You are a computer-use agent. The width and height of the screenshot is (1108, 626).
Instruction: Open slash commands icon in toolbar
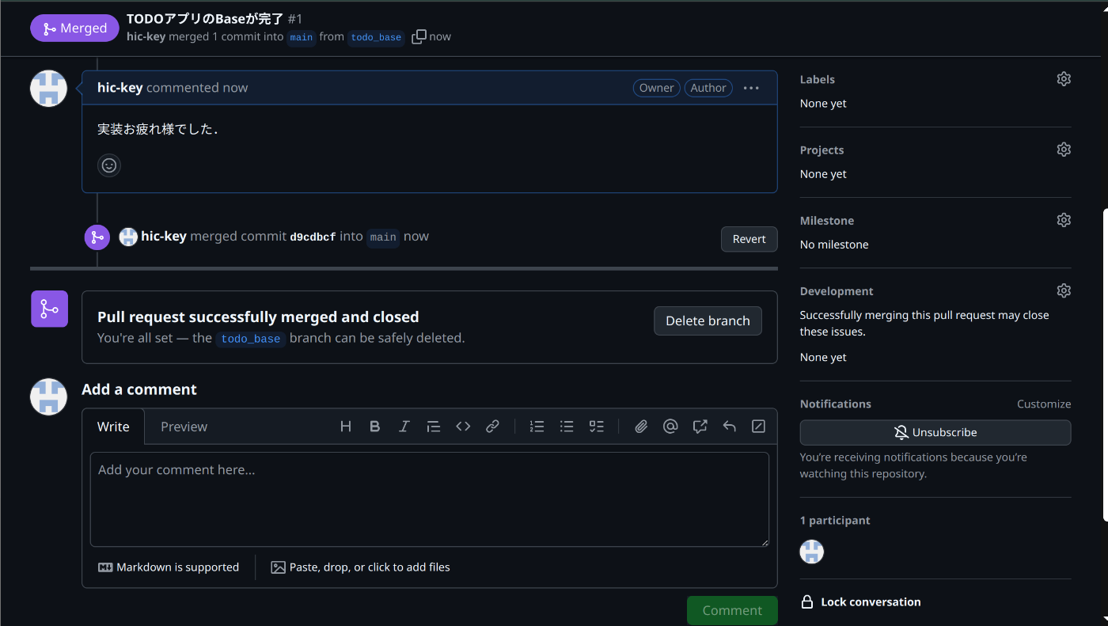[758, 427]
